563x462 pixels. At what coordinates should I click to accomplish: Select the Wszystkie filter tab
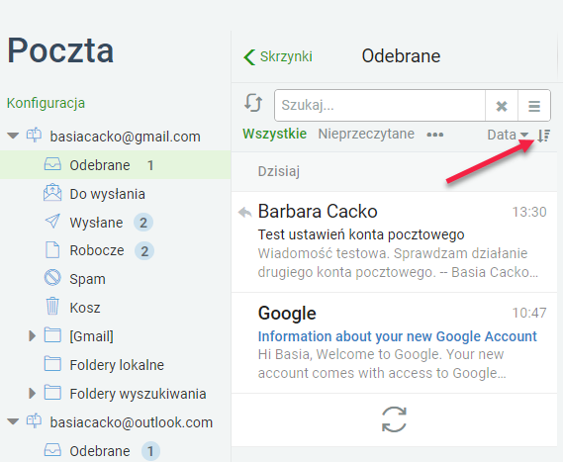(x=275, y=134)
